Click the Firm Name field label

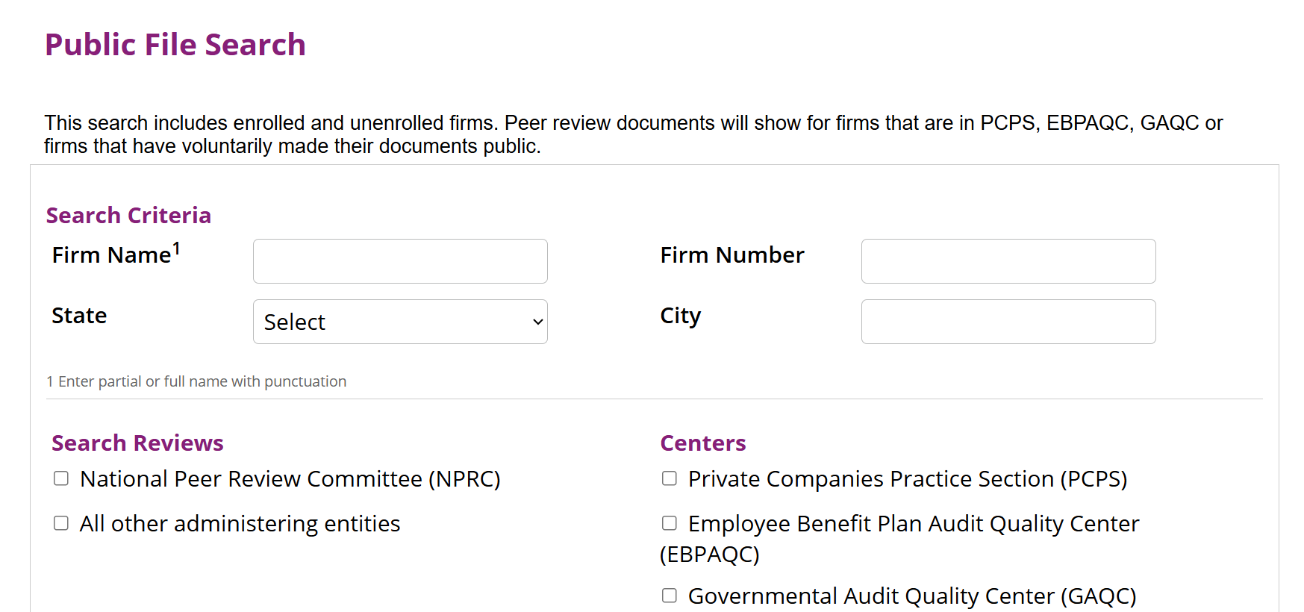coord(116,254)
